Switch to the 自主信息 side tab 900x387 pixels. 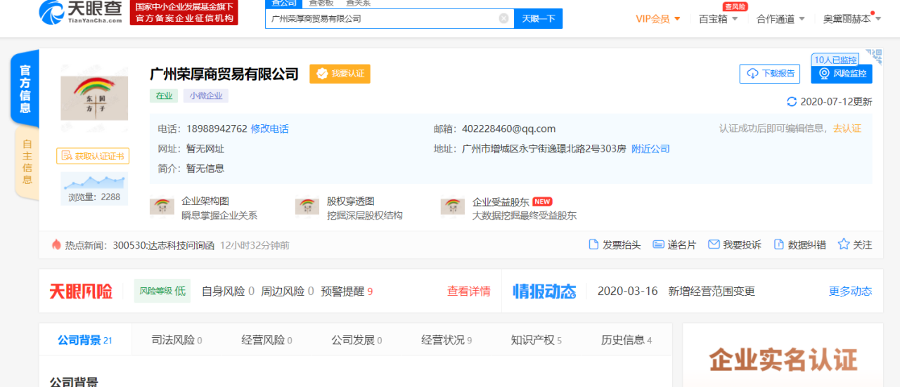pos(27,162)
